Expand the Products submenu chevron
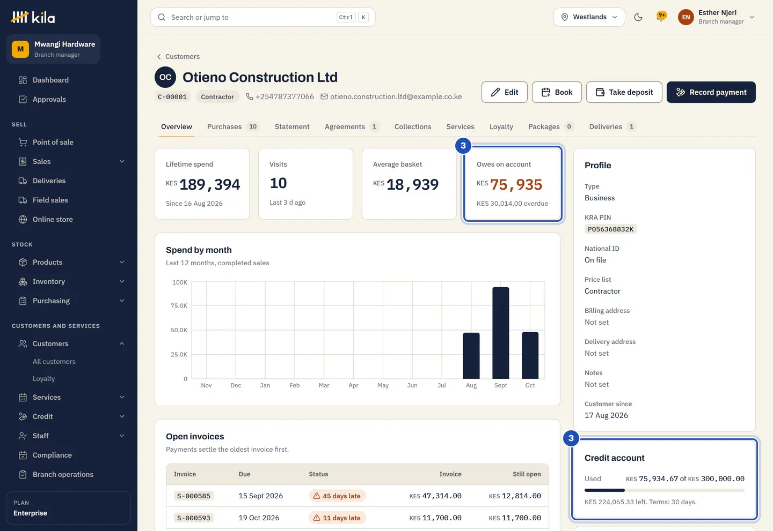Viewport: 773px width, 531px height. (122, 262)
